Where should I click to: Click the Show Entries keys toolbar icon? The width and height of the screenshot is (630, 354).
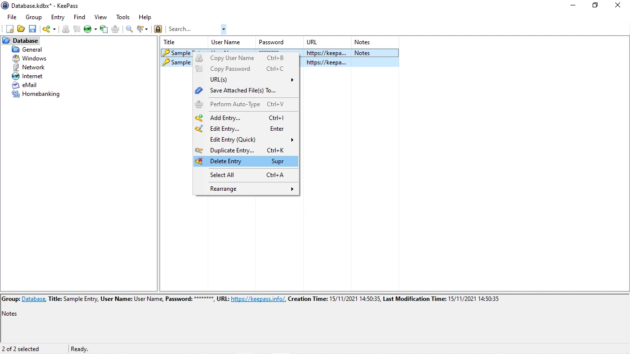pos(141,29)
